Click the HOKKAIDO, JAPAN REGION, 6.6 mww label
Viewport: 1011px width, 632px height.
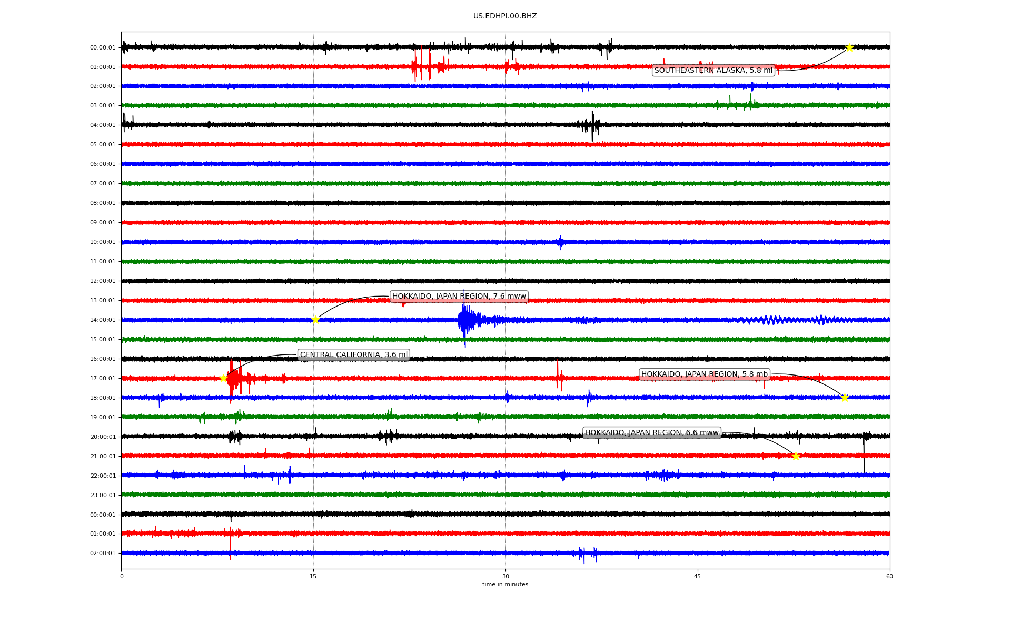pos(651,433)
